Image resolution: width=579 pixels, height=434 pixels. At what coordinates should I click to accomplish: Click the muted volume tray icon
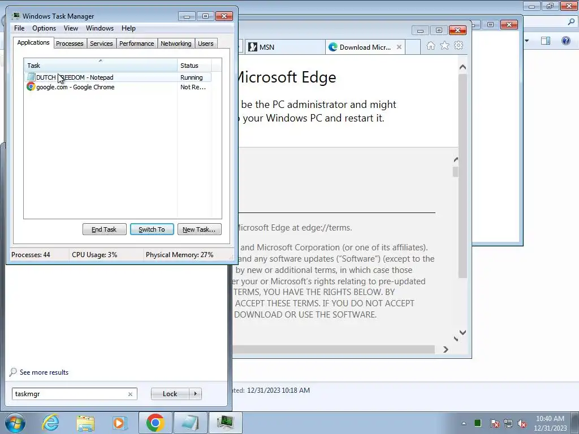[522, 423]
